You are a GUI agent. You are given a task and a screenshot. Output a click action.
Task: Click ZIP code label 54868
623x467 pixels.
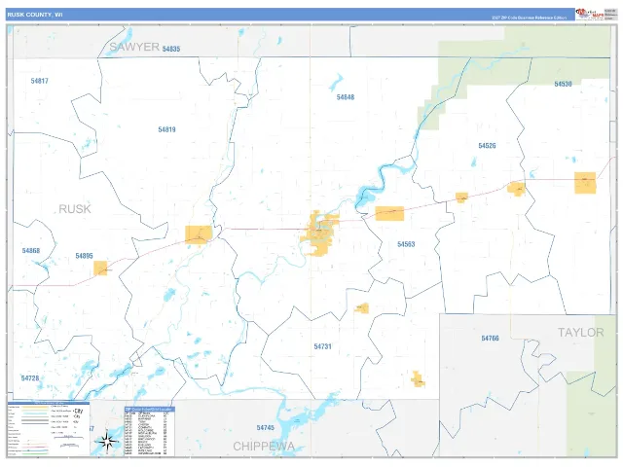pos(31,251)
